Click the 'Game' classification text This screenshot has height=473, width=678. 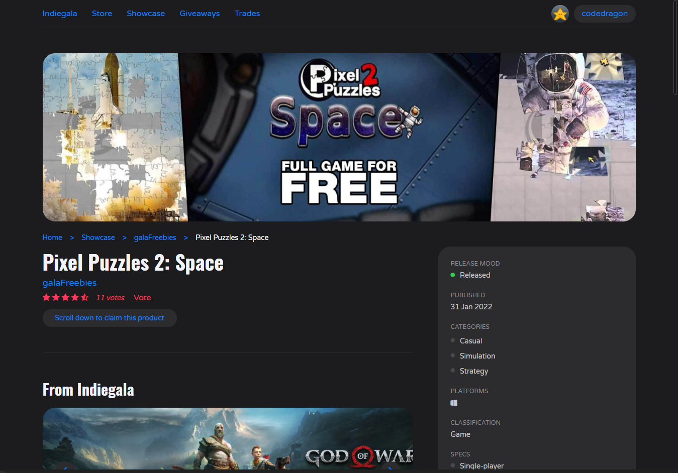pos(460,434)
